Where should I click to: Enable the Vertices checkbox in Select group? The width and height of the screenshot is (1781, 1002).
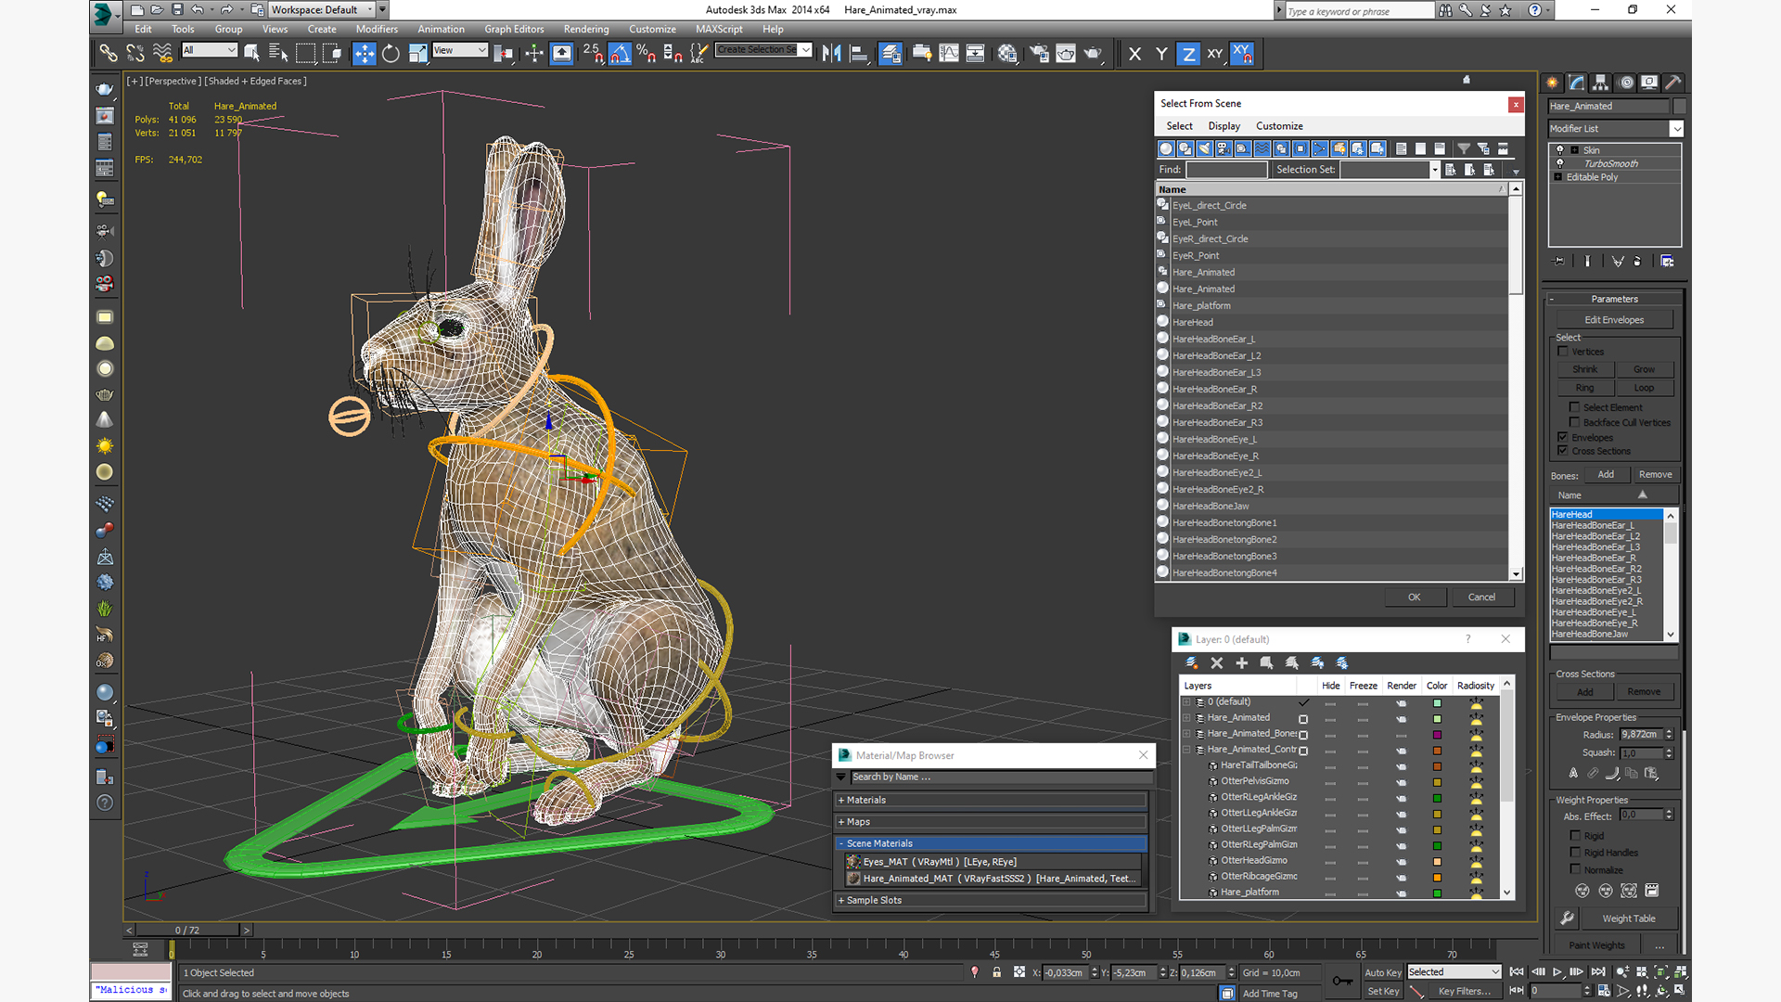pyautogui.click(x=1563, y=352)
